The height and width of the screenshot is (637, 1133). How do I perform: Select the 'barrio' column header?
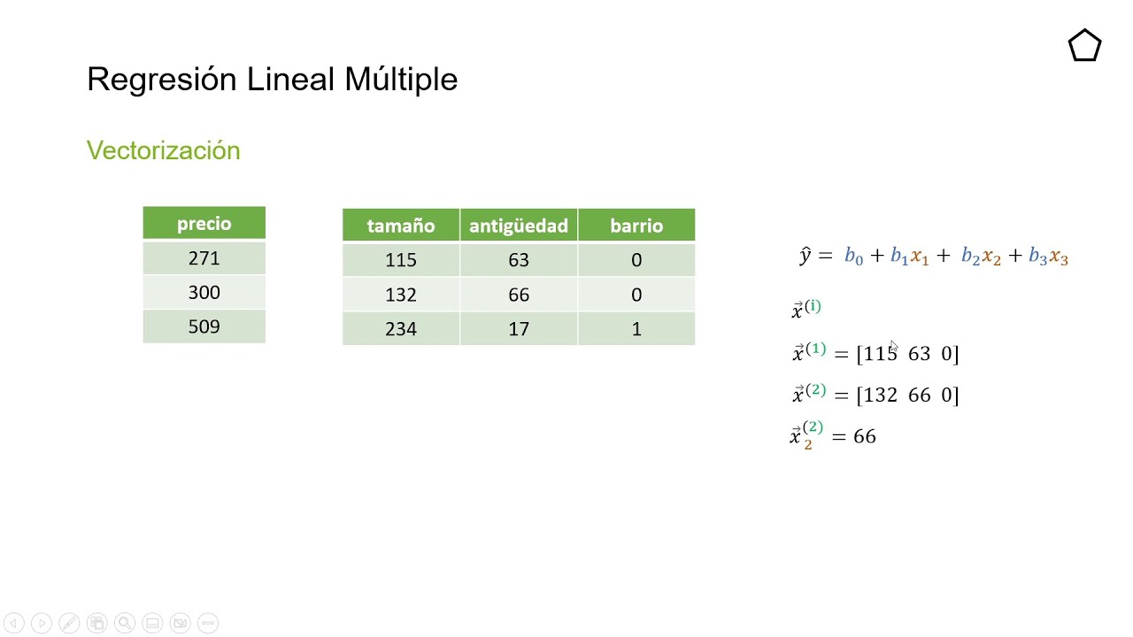(x=636, y=226)
